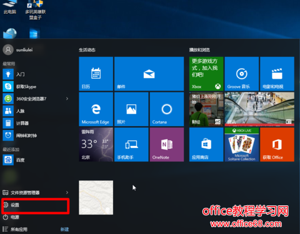Open the 计算器 calculator app
The image size is (300, 234).
[x=36, y=123]
